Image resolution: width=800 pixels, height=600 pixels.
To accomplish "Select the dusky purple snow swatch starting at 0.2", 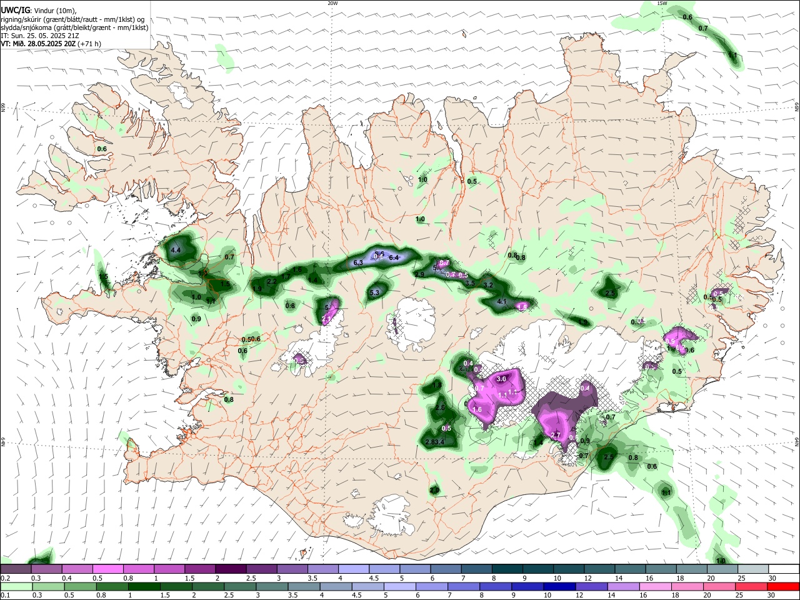I will [16, 569].
